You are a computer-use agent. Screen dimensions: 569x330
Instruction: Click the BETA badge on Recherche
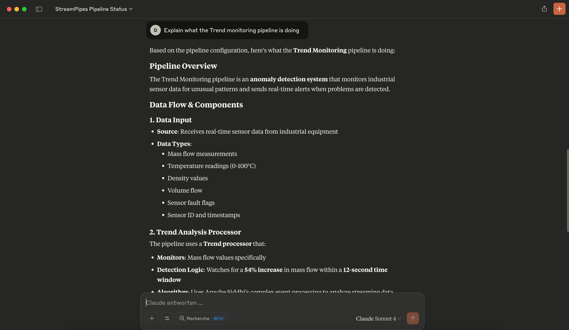click(218, 318)
